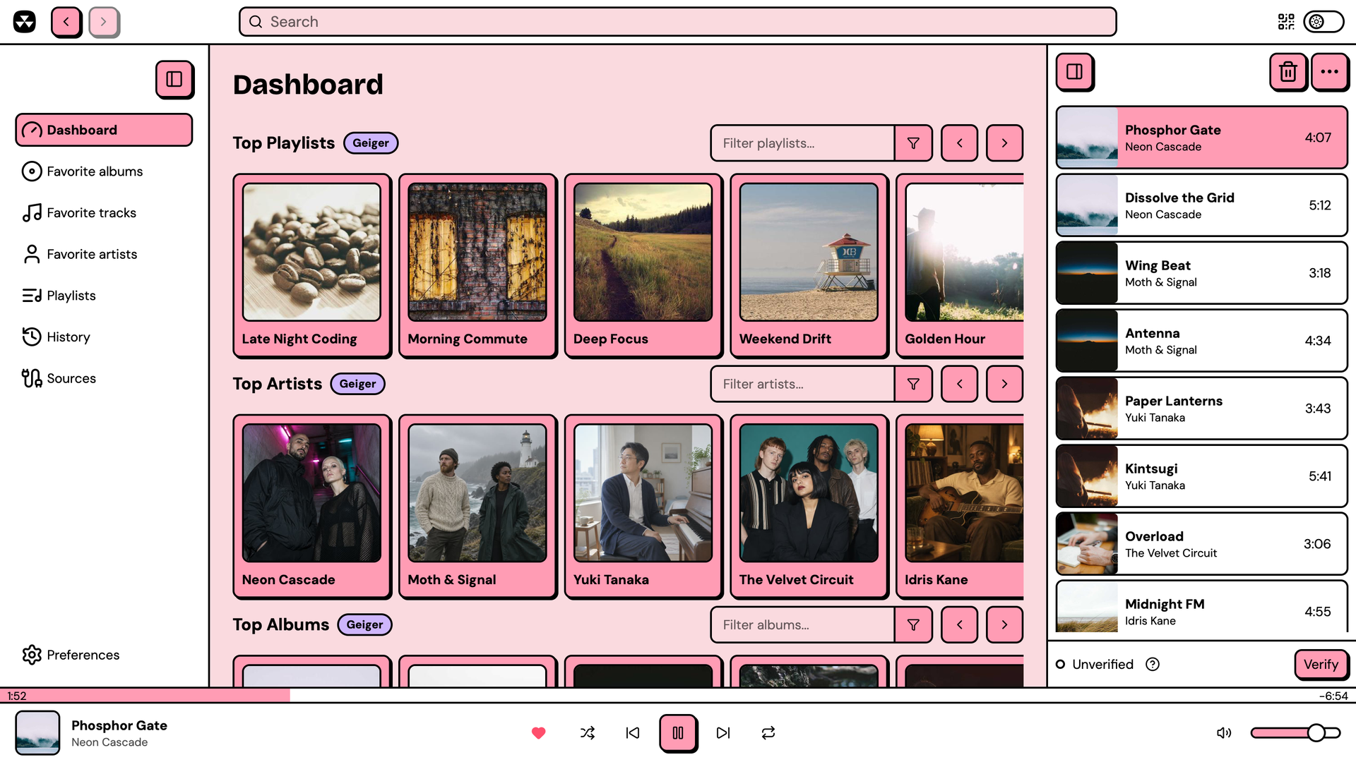This screenshot has height=762, width=1356.
Task: Click Verify button
Action: click(1321, 665)
